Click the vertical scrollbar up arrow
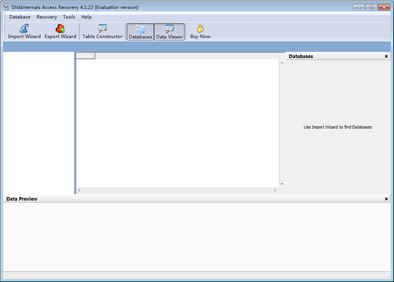 click(x=282, y=63)
